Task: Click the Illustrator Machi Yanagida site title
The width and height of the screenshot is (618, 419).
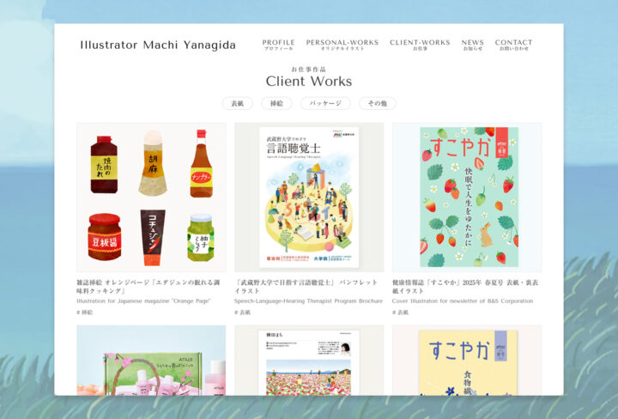Action: [158, 45]
